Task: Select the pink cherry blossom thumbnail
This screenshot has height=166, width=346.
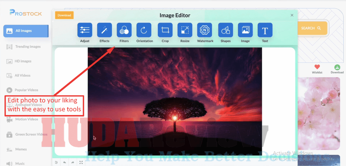Action: pos(319,114)
